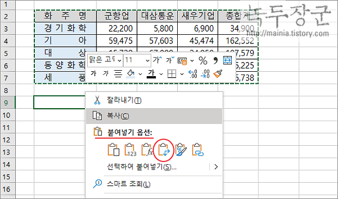The height and width of the screenshot is (199, 338).
Task: Select row header 12
Action: coord(8,140)
